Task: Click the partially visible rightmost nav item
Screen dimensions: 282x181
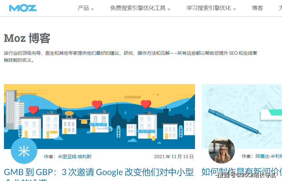Action: pos(280,8)
